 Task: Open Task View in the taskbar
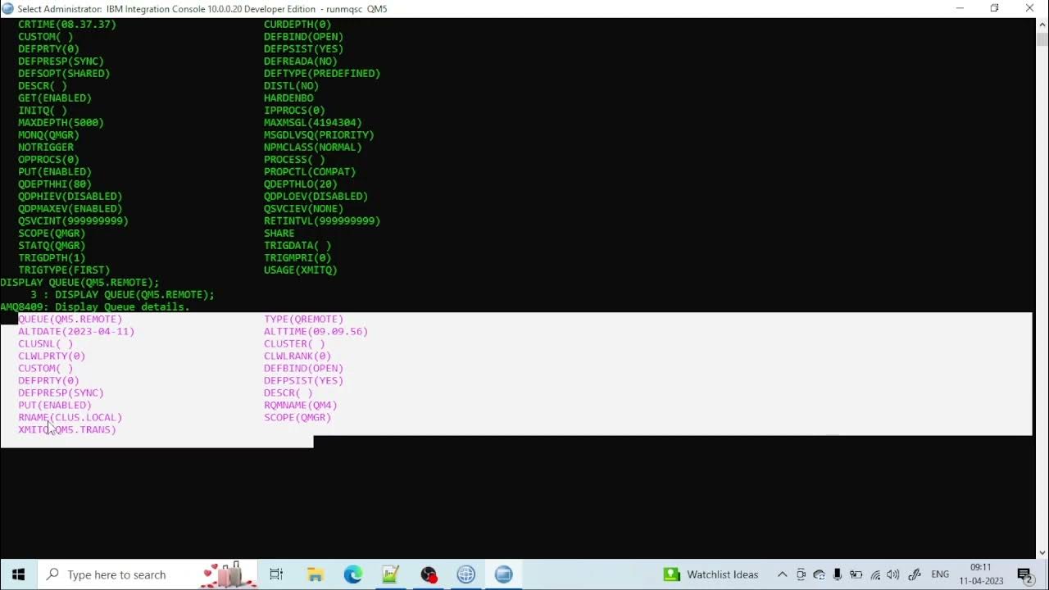(x=276, y=574)
